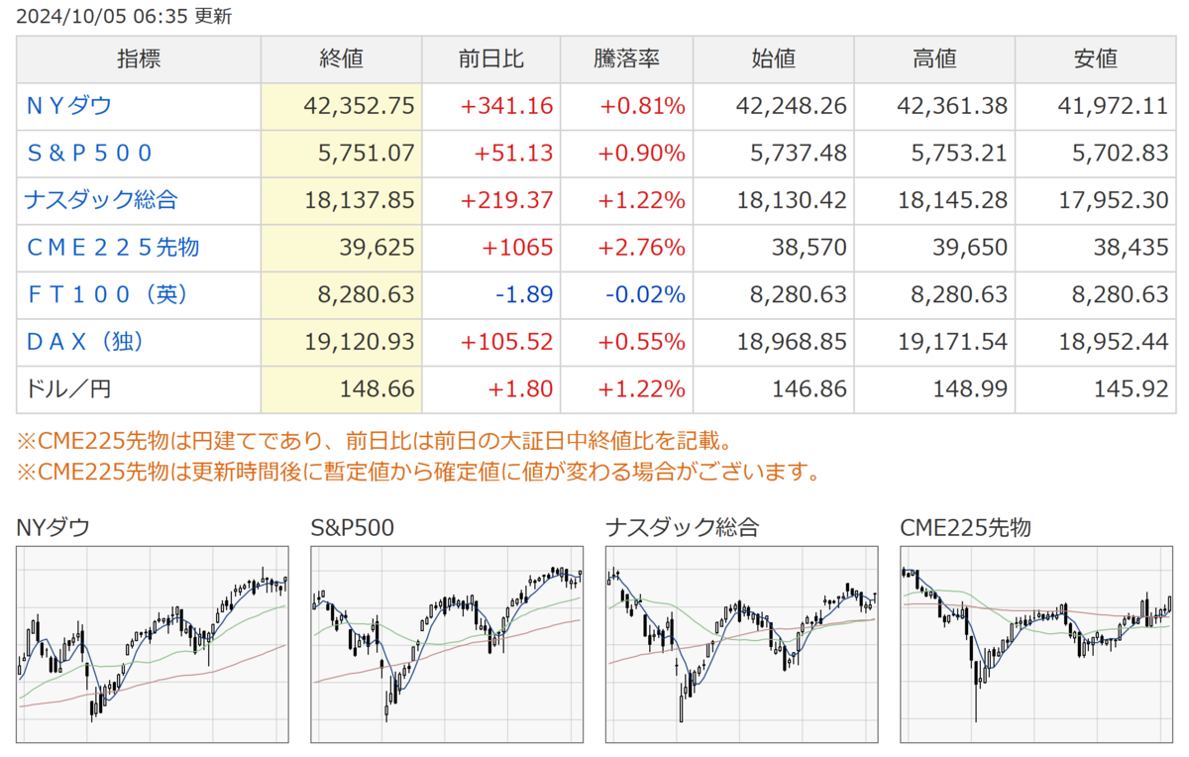The height and width of the screenshot is (757, 1189).
Task: Click the 指標 column header
Action: tap(139, 59)
